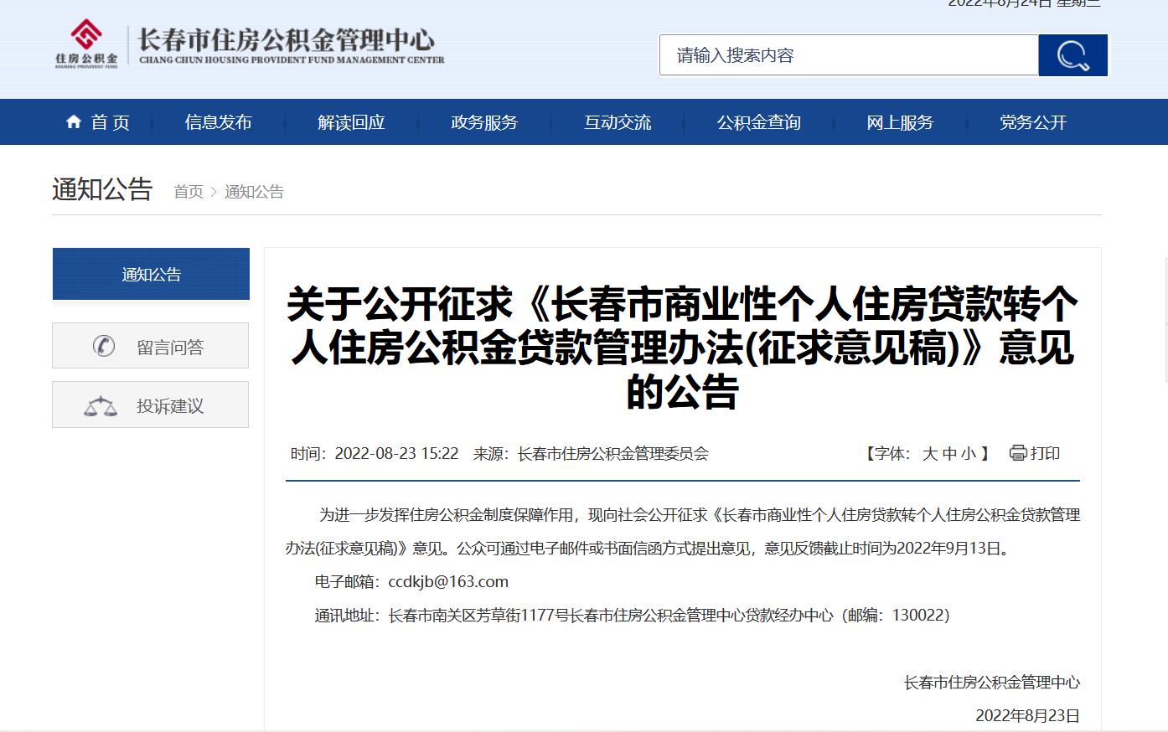Set font size to 小
The image size is (1168, 732).
[x=969, y=454]
